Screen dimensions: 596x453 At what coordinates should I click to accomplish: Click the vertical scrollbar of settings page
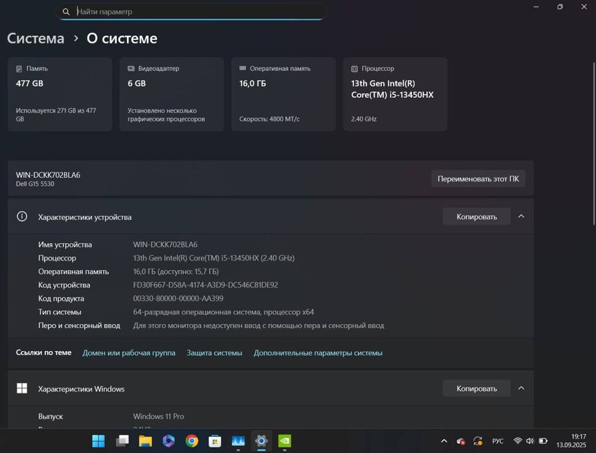tap(593, 145)
